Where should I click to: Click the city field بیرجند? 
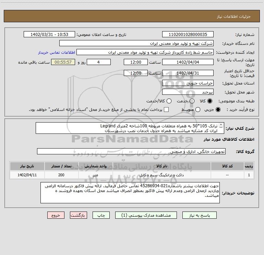point(188,92)
